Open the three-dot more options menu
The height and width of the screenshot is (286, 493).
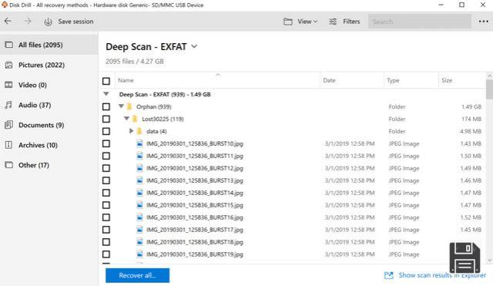pyautogui.click(x=483, y=22)
